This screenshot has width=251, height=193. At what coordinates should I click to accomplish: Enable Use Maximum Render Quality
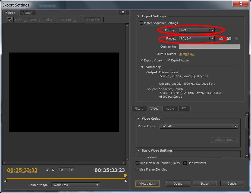[x=137, y=163]
